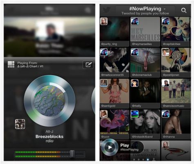Expand the #NowPlaying dropdown arrow
194x164 pixels.
pyautogui.click(x=165, y=9)
